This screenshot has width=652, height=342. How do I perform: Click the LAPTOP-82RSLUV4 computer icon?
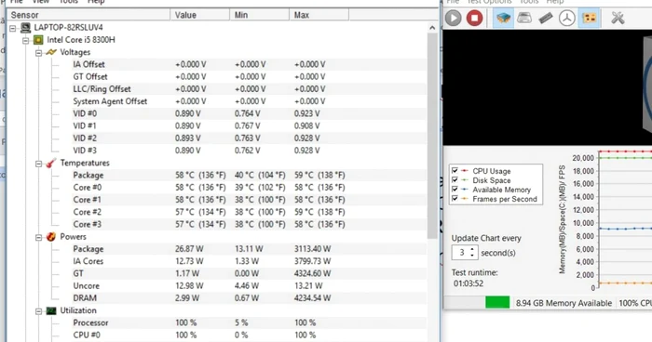tap(26, 27)
